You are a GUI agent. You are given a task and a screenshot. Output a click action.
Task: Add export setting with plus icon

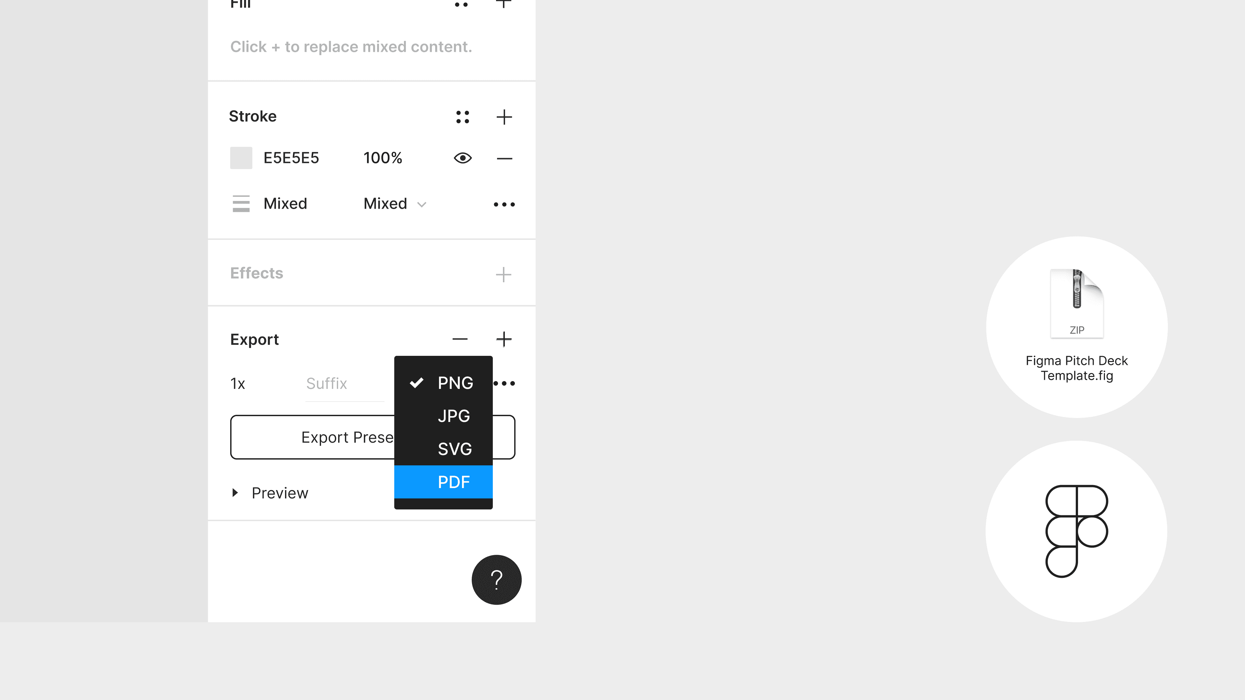[x=504, y=339]
